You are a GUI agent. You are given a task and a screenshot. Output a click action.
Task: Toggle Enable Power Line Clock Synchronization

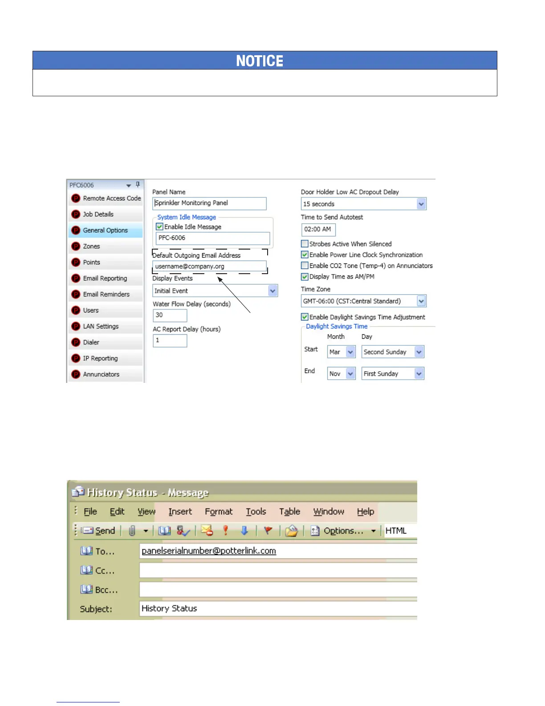(x=305, y=255)
